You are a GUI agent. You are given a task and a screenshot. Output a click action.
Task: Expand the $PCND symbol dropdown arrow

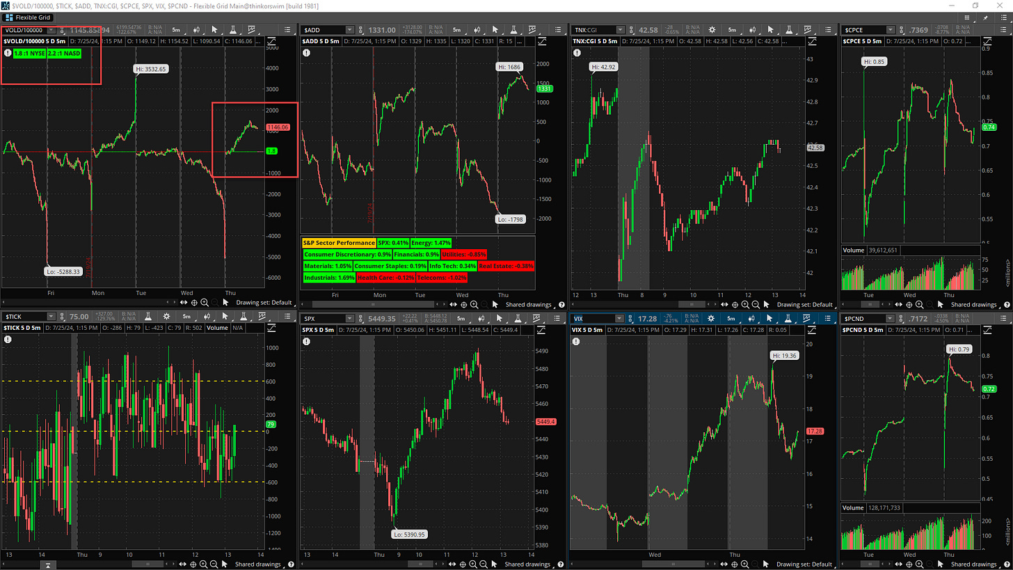[x=888, y=319]
